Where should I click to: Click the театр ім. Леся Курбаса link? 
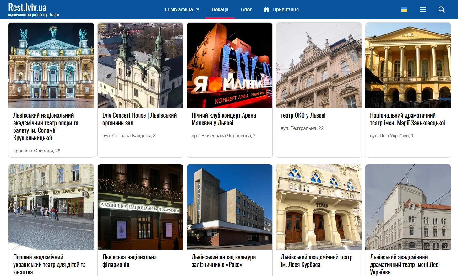(314, 261)
